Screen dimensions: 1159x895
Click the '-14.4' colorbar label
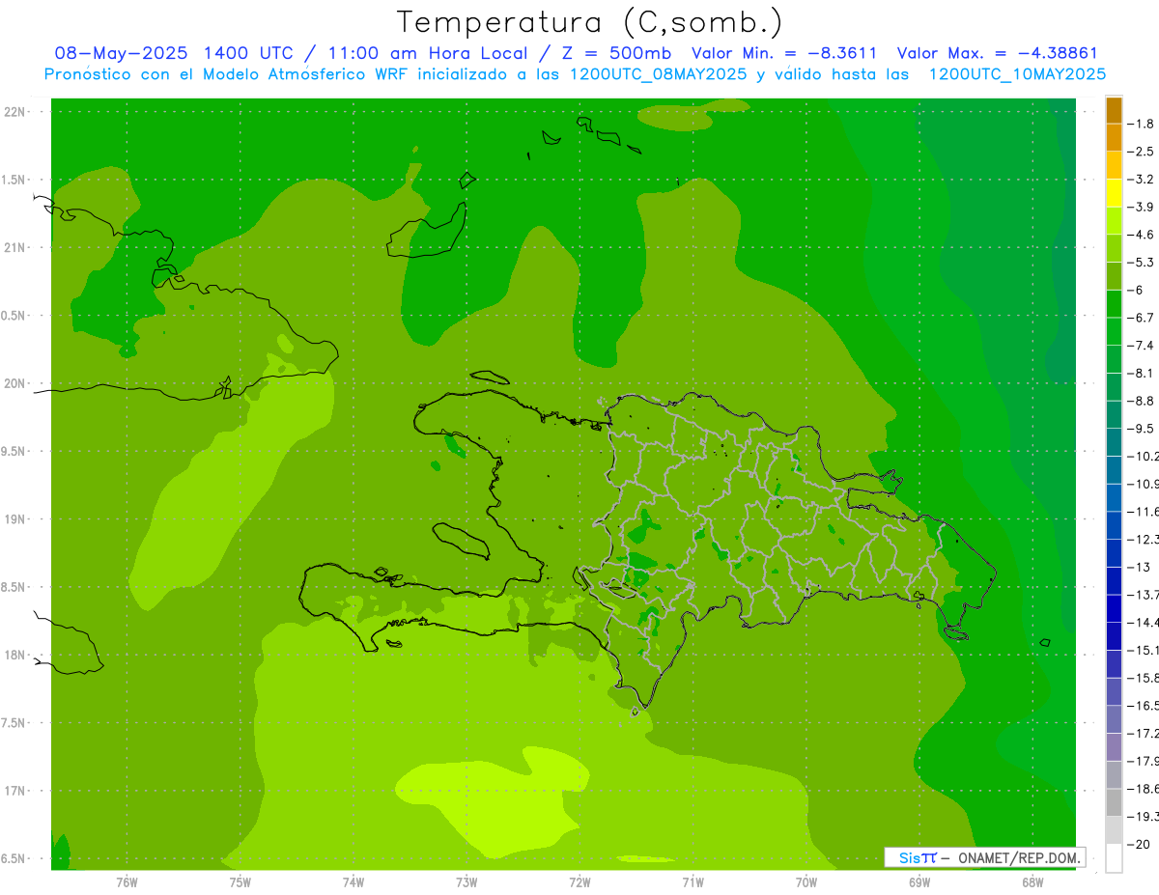click(1144, 623)
